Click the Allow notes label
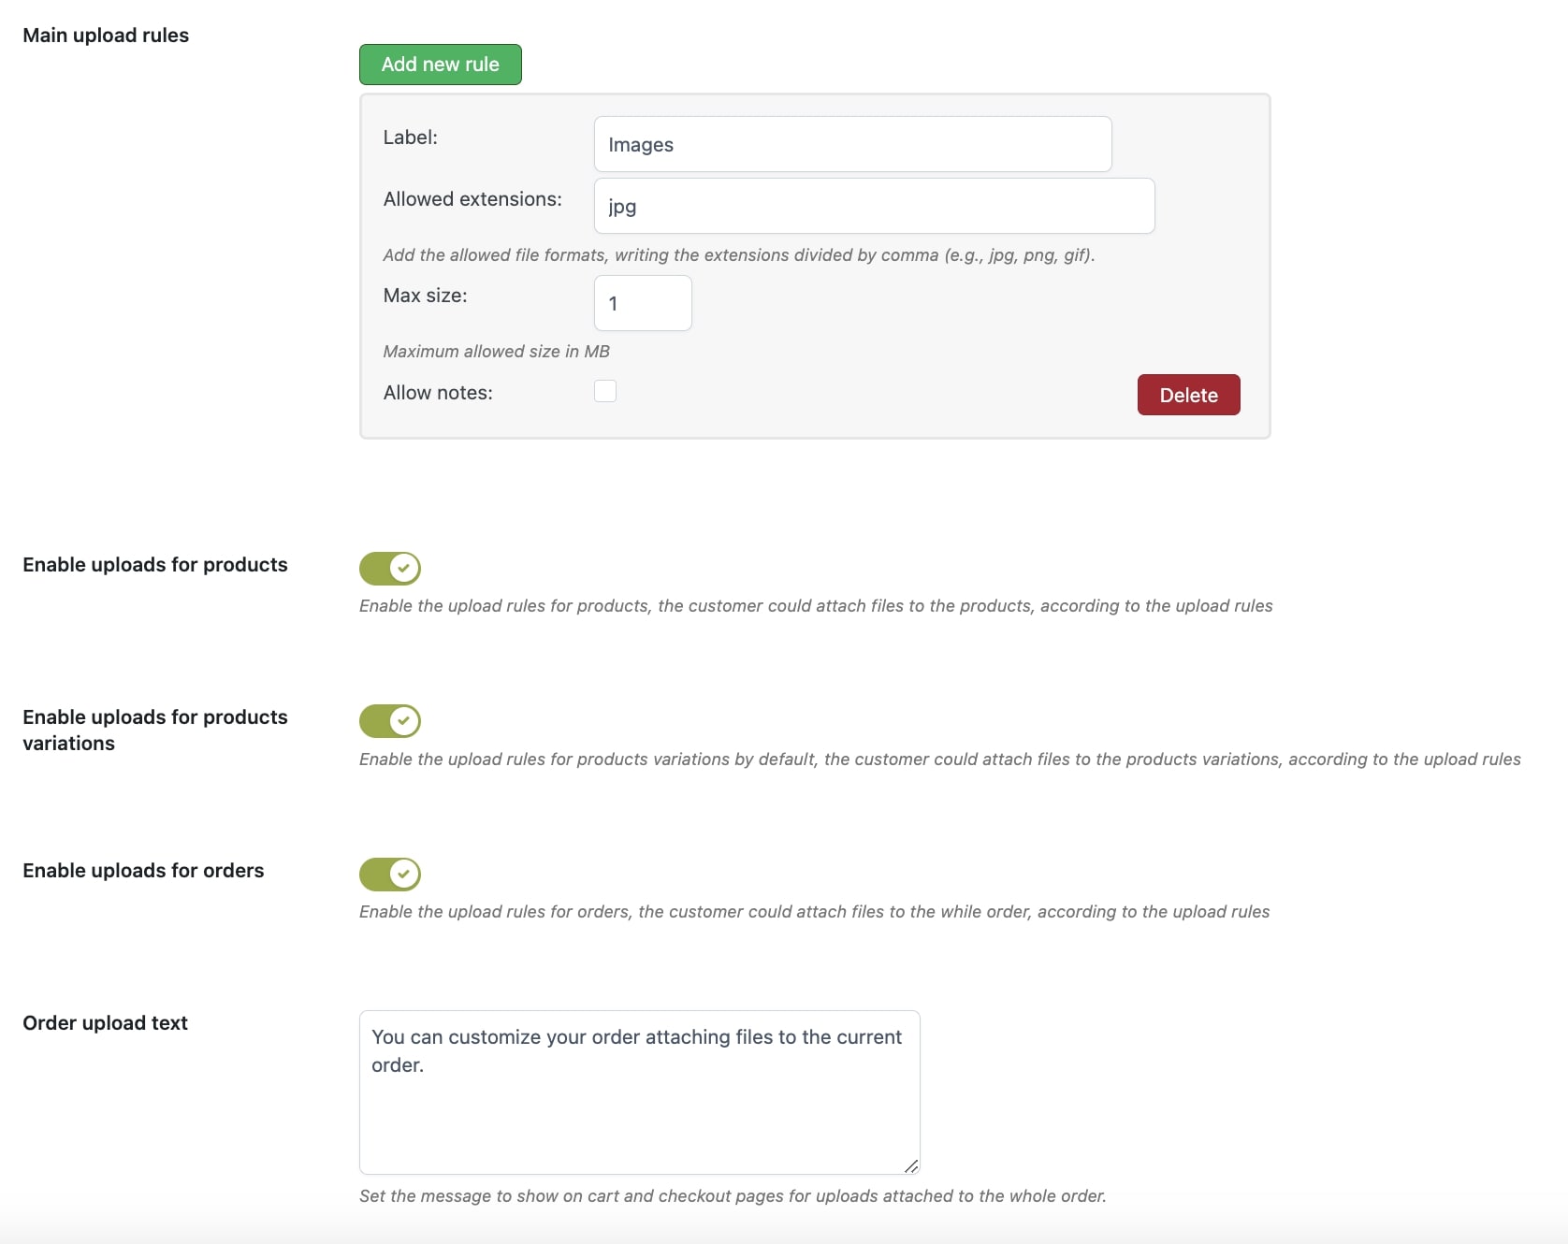The width and height of the screenshot is (1568, 1244). click(x=438, y=393)
